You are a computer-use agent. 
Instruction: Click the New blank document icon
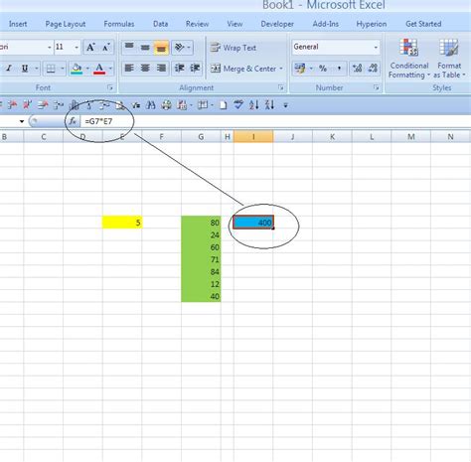pos(224,105)
